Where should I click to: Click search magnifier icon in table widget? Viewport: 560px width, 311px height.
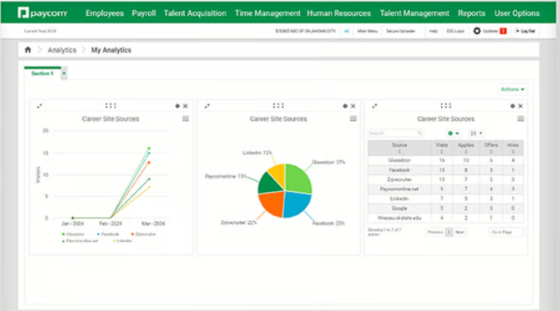[x=420, y=133]
